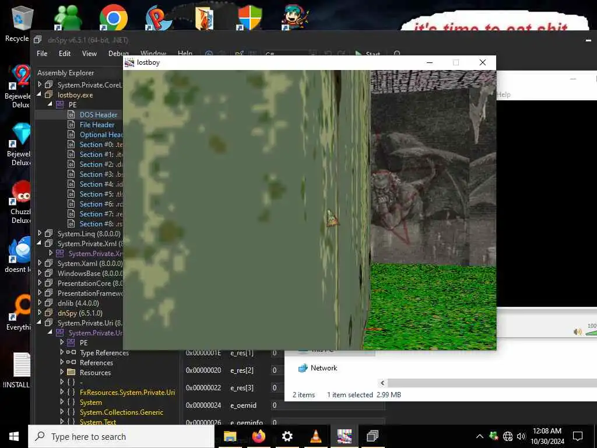This screenshot has height=448, width=597.
Task: Collapse the lostboy.exe assembly node
Action: pyautogui.click(x=40, y=94)
